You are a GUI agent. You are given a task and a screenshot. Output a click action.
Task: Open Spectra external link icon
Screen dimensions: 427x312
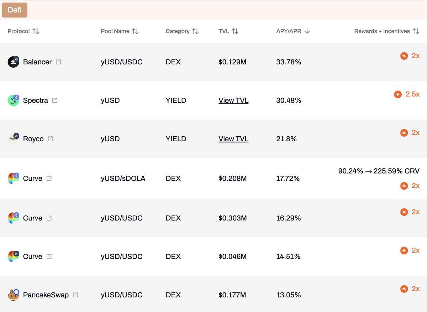[x=55, y=100]
